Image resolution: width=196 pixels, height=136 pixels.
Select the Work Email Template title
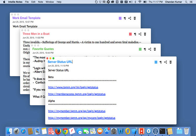coord(26,18)
